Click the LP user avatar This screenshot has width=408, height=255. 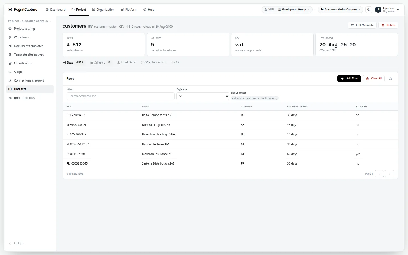point(378,10)
